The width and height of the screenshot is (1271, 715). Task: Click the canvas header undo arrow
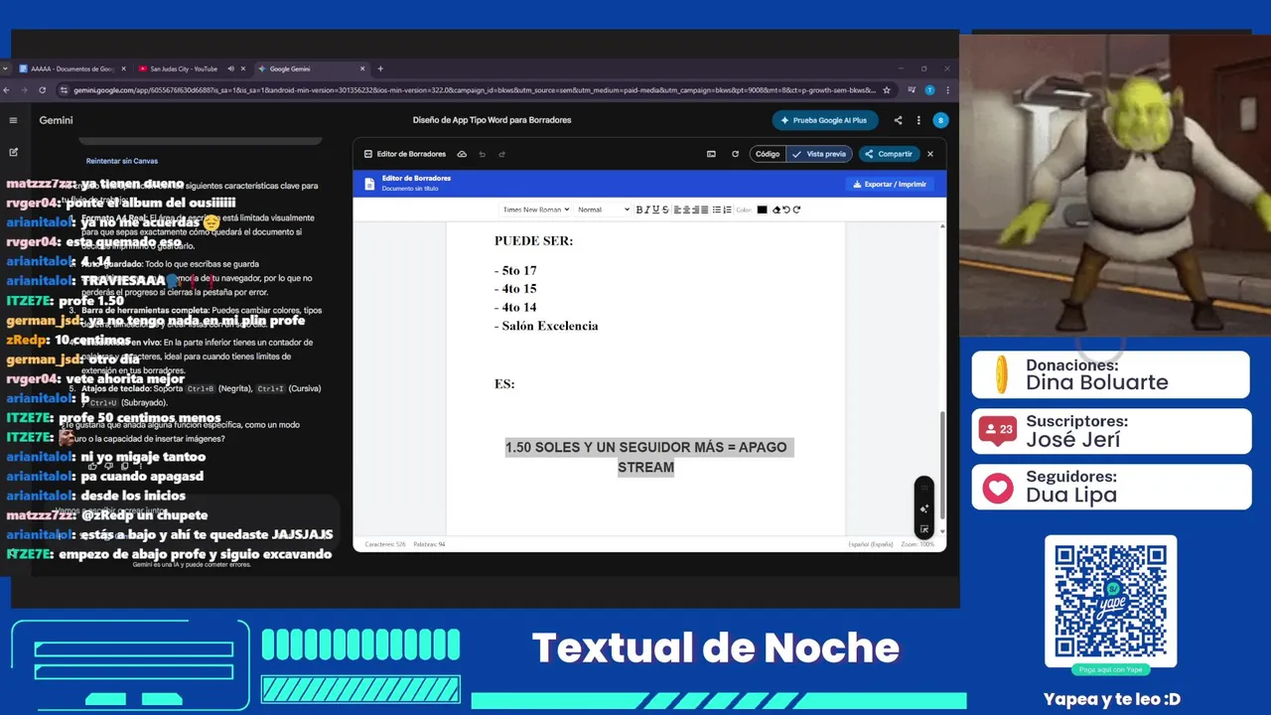[x=483, y=154]
